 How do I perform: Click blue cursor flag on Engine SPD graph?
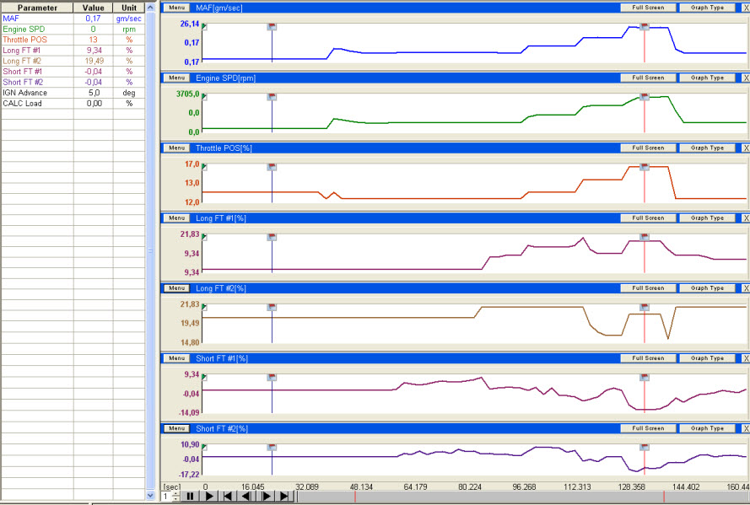[x=272, y=97]
